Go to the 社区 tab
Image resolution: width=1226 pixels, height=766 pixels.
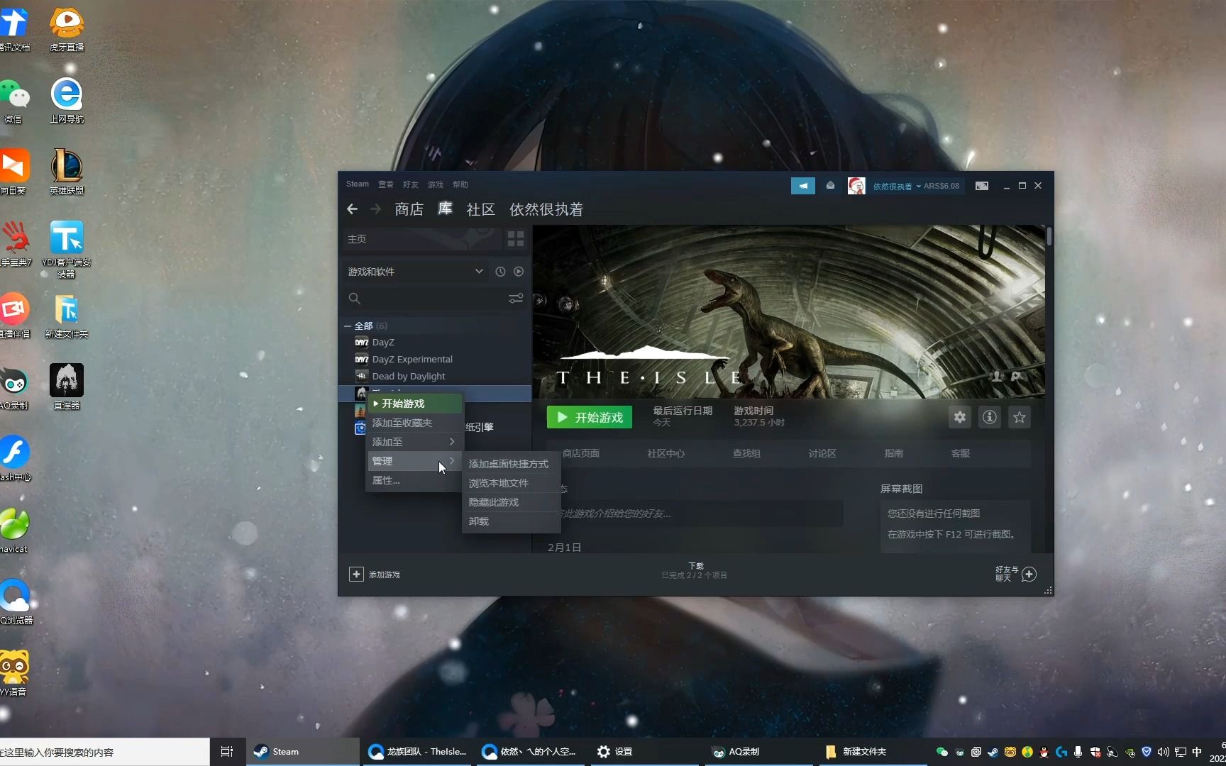coord(480,209)
